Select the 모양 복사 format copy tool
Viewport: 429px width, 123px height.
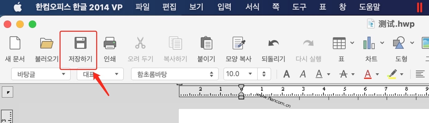click(239, 43)
